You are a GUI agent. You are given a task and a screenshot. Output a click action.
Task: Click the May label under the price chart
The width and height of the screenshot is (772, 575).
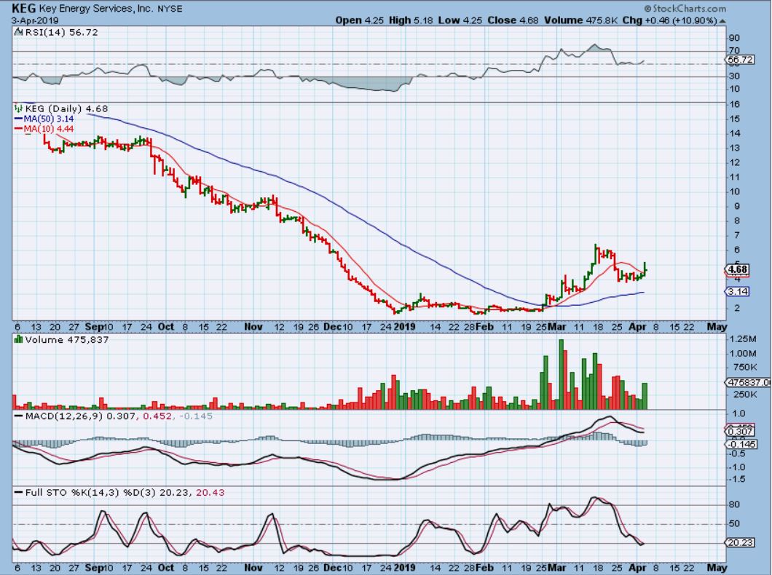(x=717, y=327)
